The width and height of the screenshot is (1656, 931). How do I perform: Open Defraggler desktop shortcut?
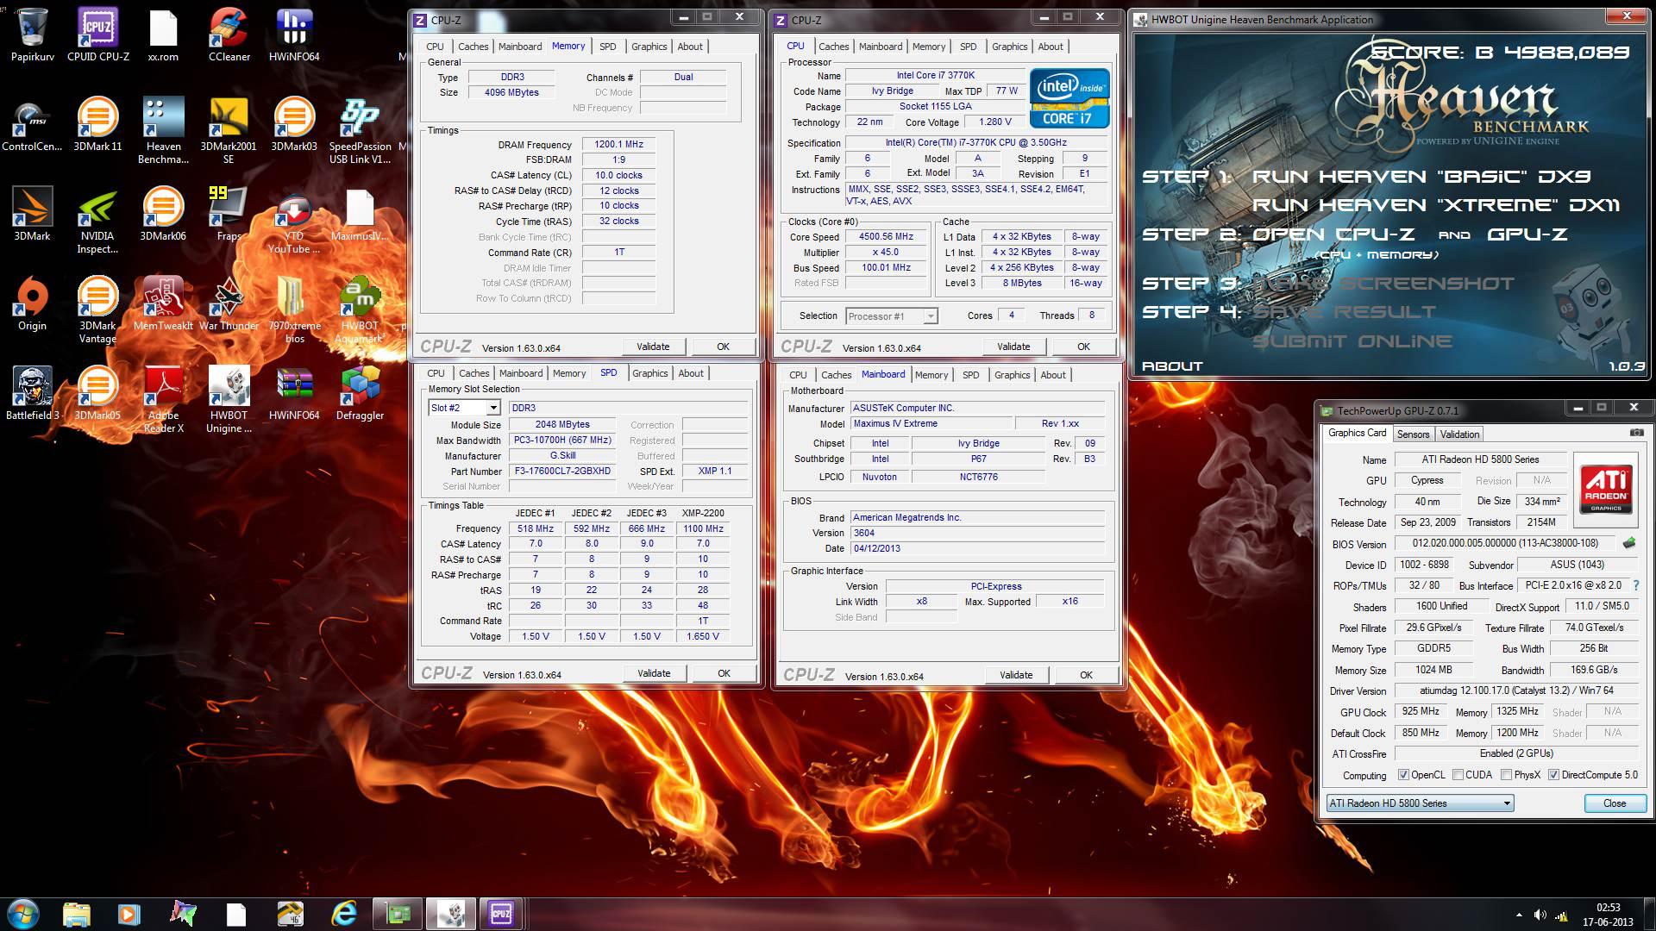(360, 393)
